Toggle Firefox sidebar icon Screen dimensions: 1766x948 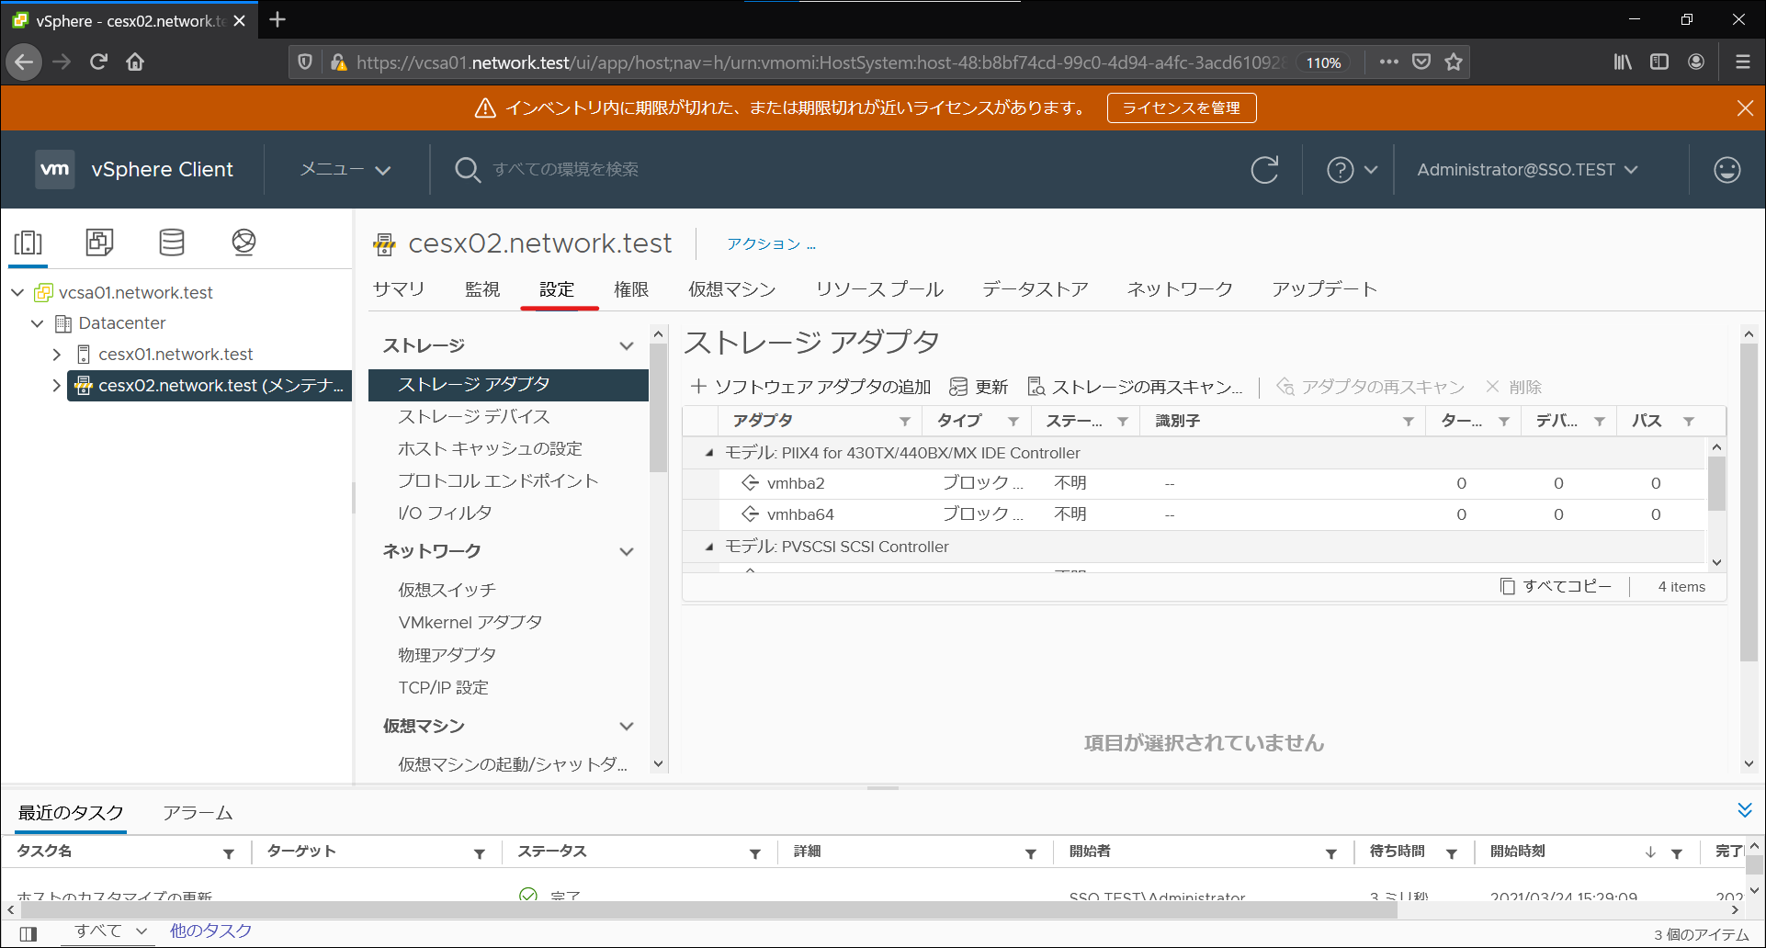point(1659,62)
